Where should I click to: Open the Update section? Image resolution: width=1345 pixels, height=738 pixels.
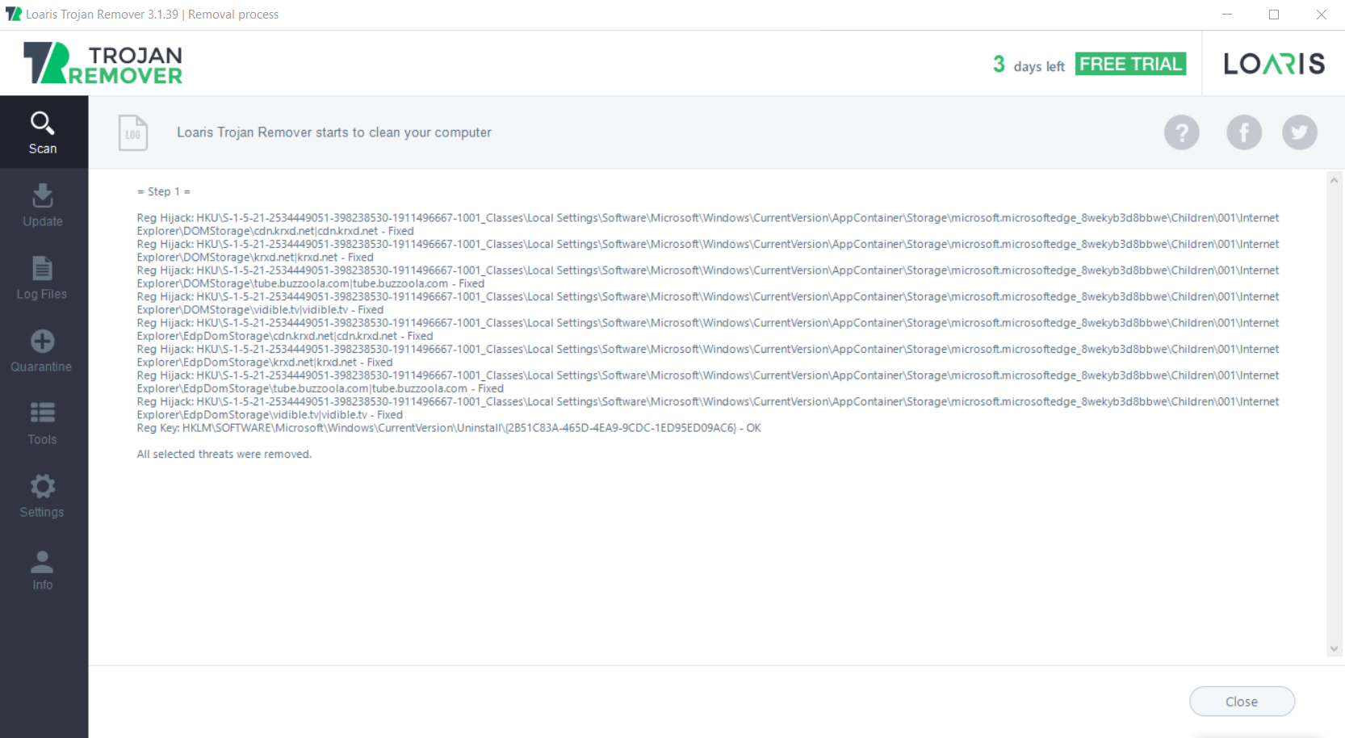pyautogui.click(x=43, y=205)
